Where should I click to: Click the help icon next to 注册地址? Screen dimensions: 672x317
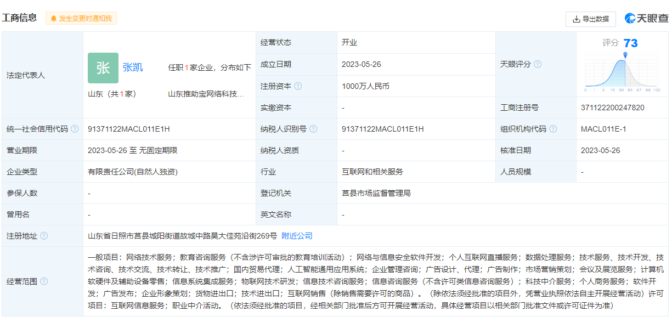[44, 236]
